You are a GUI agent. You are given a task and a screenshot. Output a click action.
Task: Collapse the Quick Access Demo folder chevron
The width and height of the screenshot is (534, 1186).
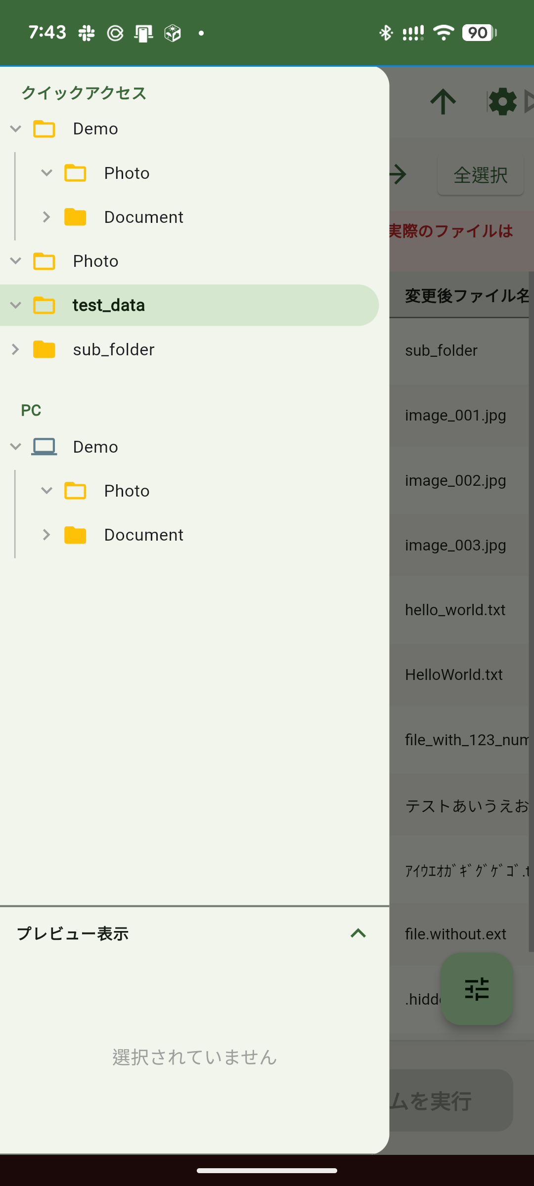(16, 129)
